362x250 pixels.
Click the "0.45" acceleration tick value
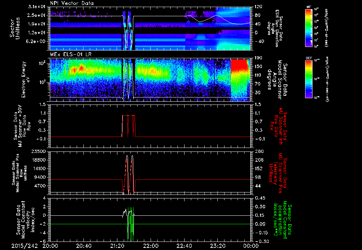259,198
